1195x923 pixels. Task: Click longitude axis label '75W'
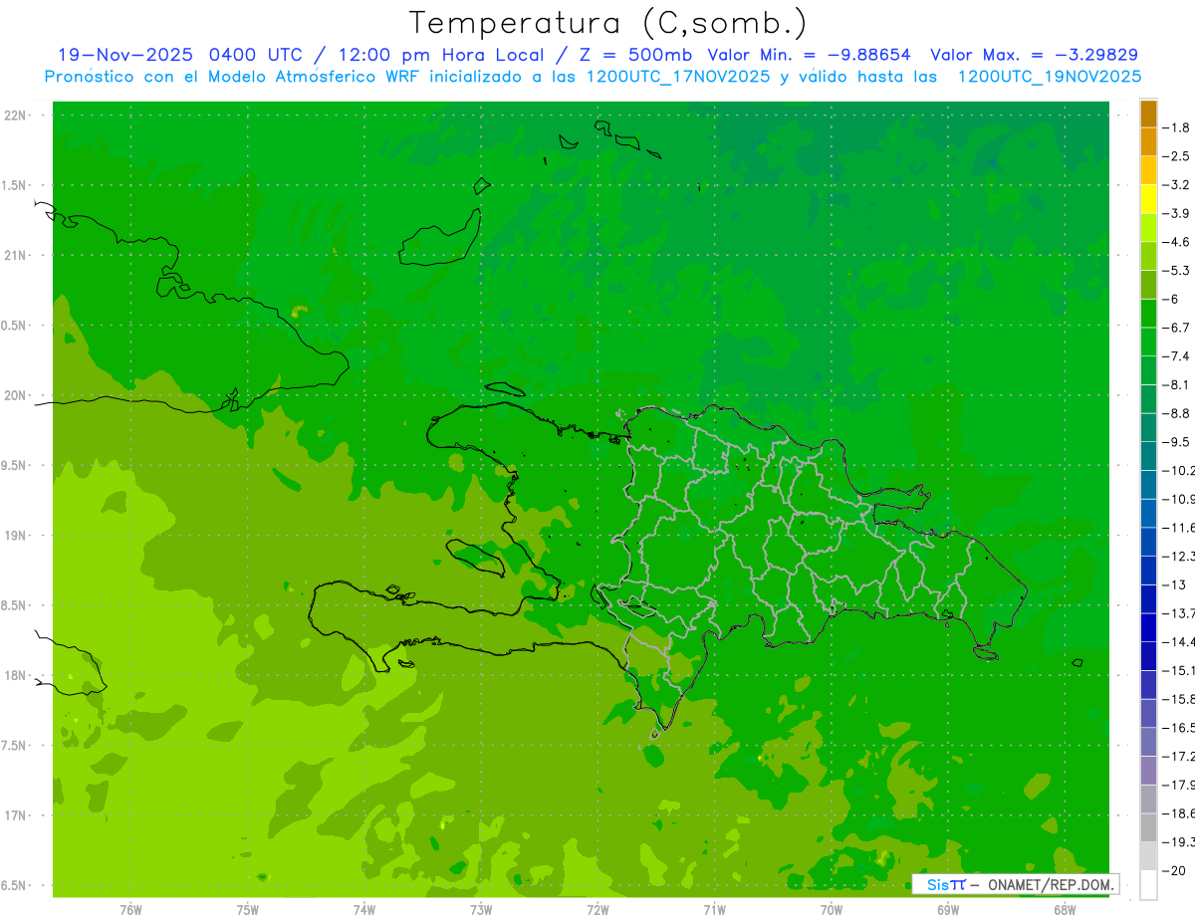248,910
